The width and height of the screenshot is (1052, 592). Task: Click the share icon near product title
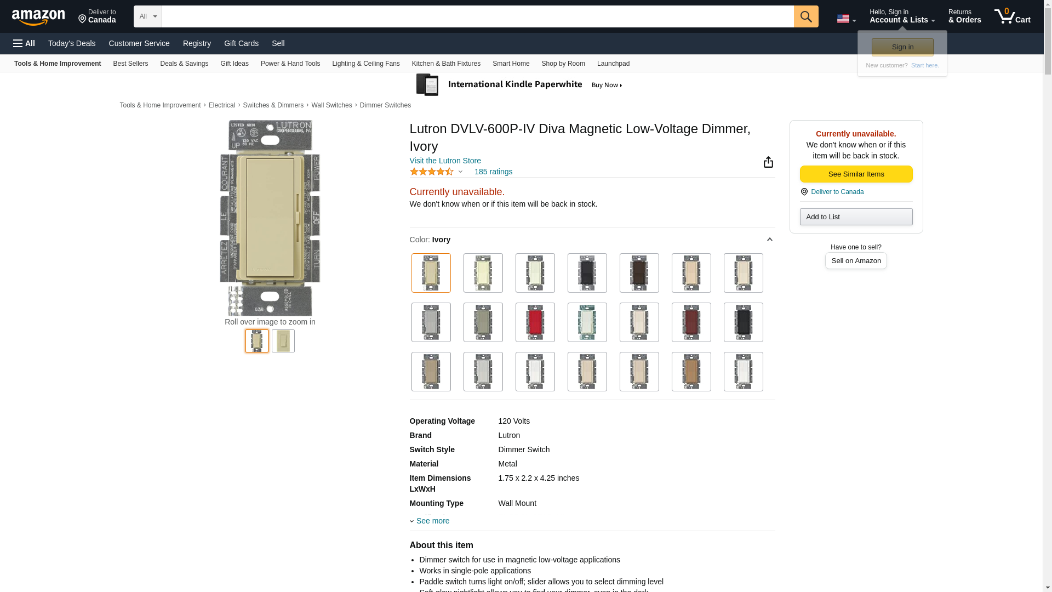click(x=768, y=162)
